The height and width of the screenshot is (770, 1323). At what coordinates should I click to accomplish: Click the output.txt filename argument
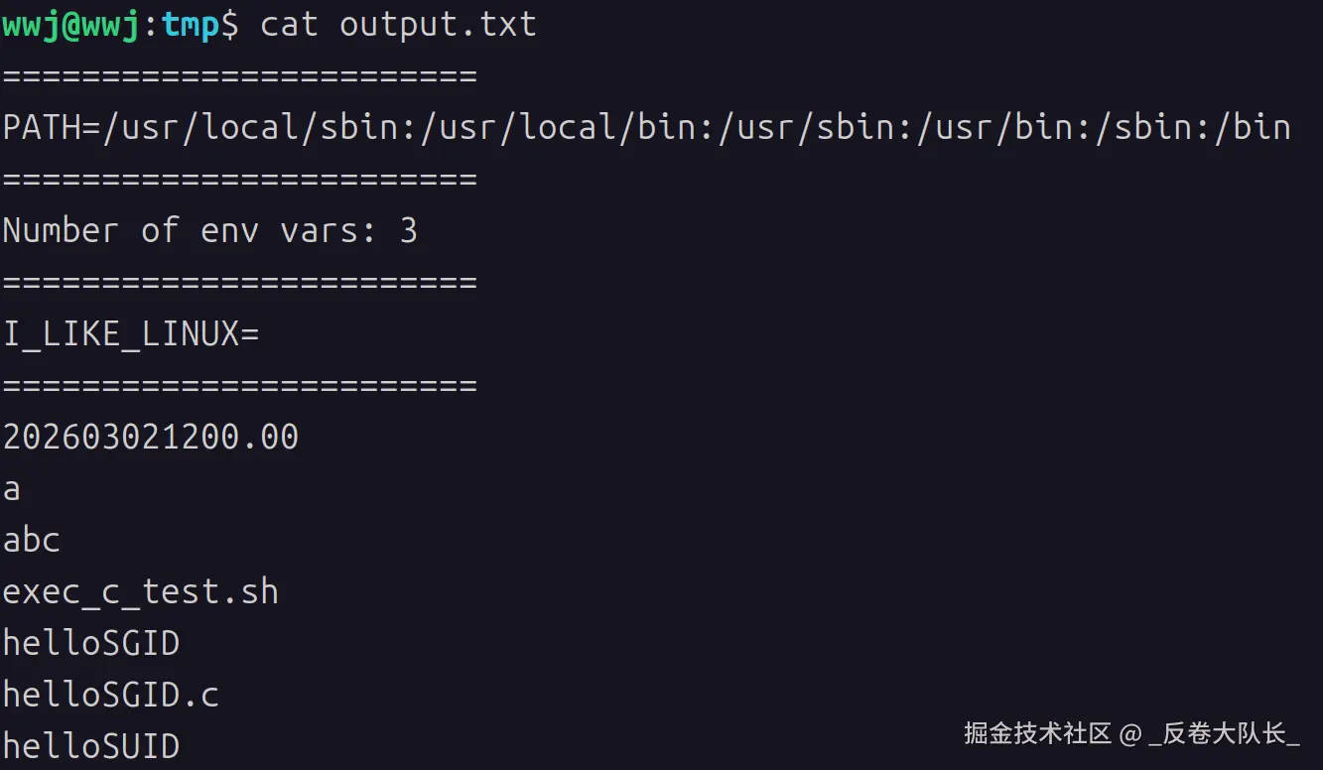[x=438, y=25]
